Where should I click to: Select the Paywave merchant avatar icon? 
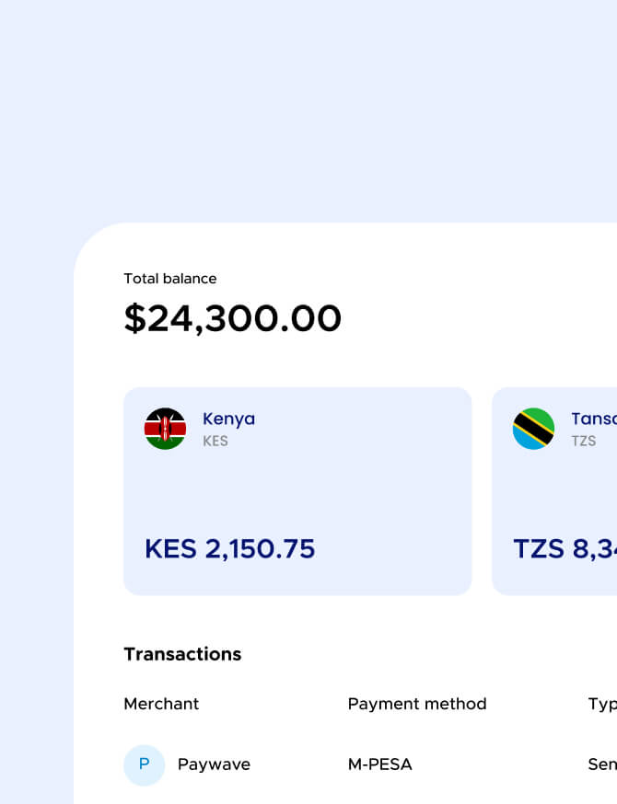click(145, 764)
